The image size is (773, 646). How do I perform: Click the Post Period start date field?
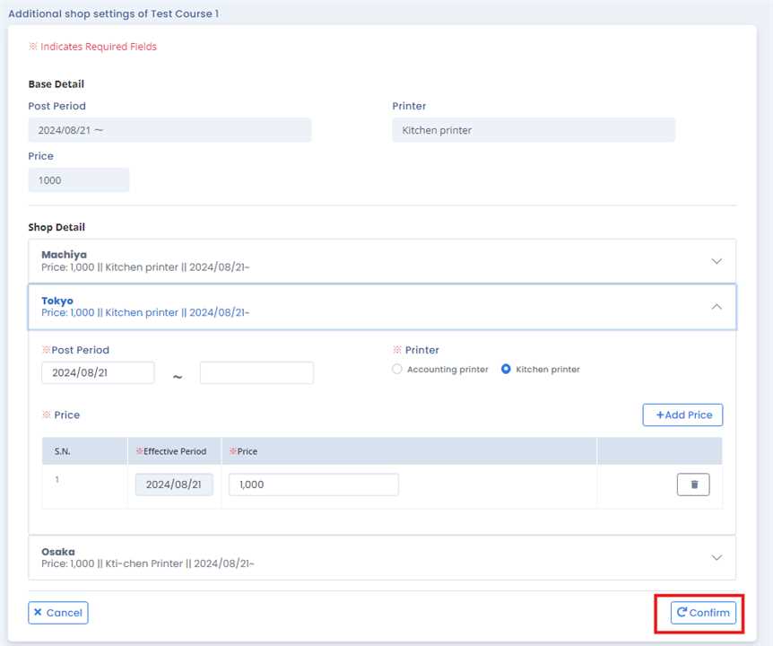coord(98,372)
